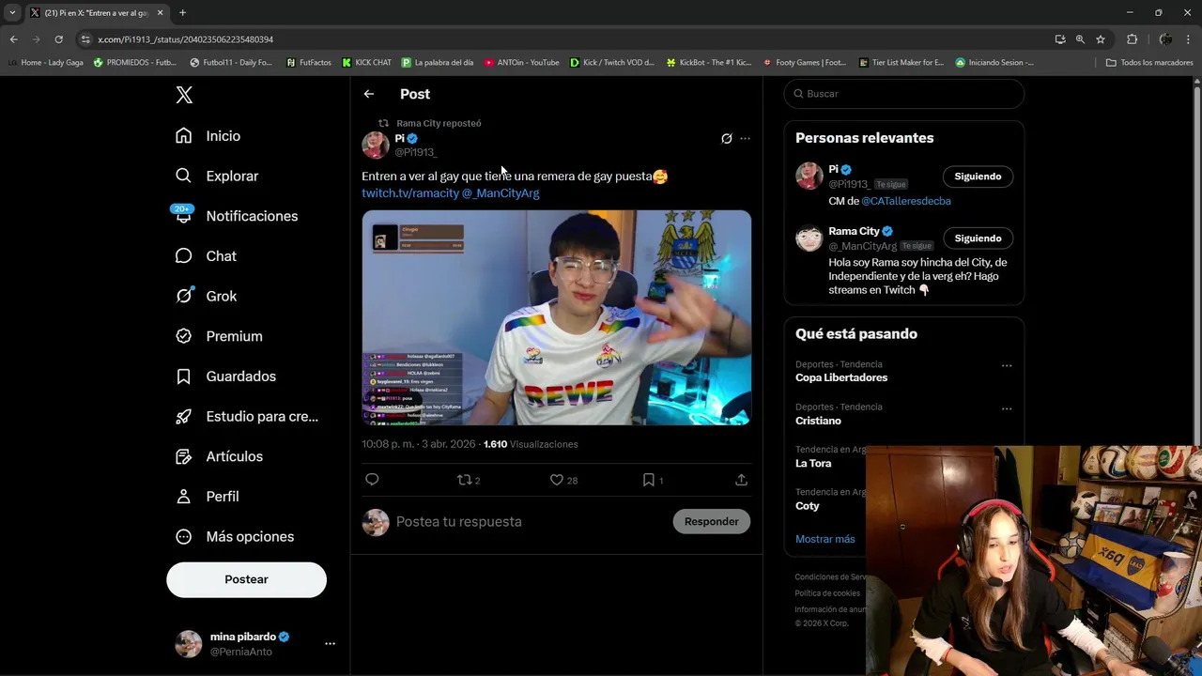Image resolution: width=1202 pixels, height=676 pixels.
Task: Open Artículos icon in sidebar
Action: (184, 456)
